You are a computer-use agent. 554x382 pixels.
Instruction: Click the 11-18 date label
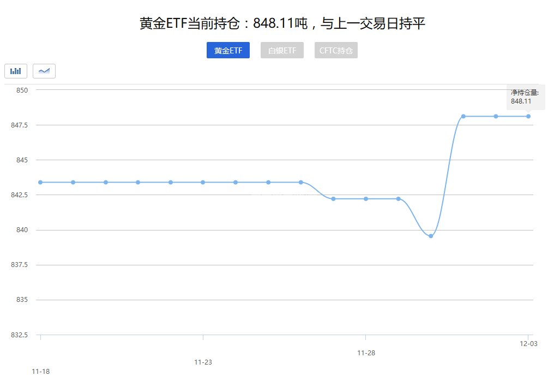click(41, 372)
